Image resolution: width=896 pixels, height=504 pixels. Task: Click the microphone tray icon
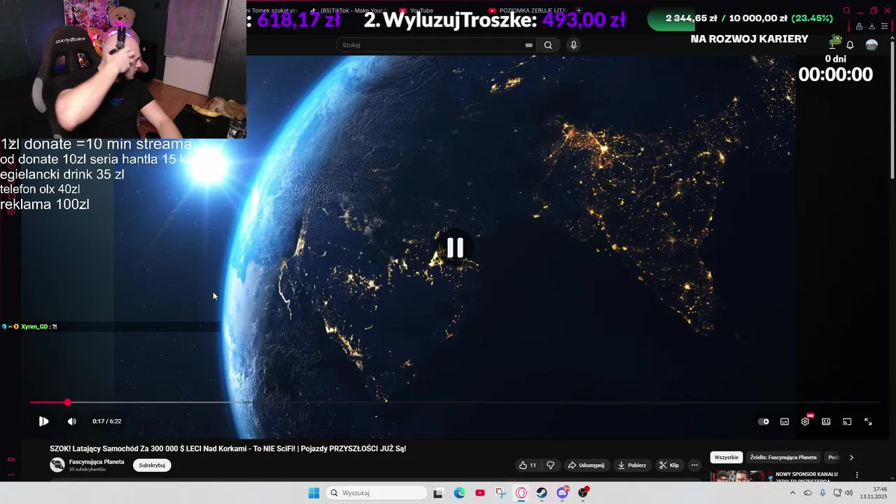click(822, 493)
